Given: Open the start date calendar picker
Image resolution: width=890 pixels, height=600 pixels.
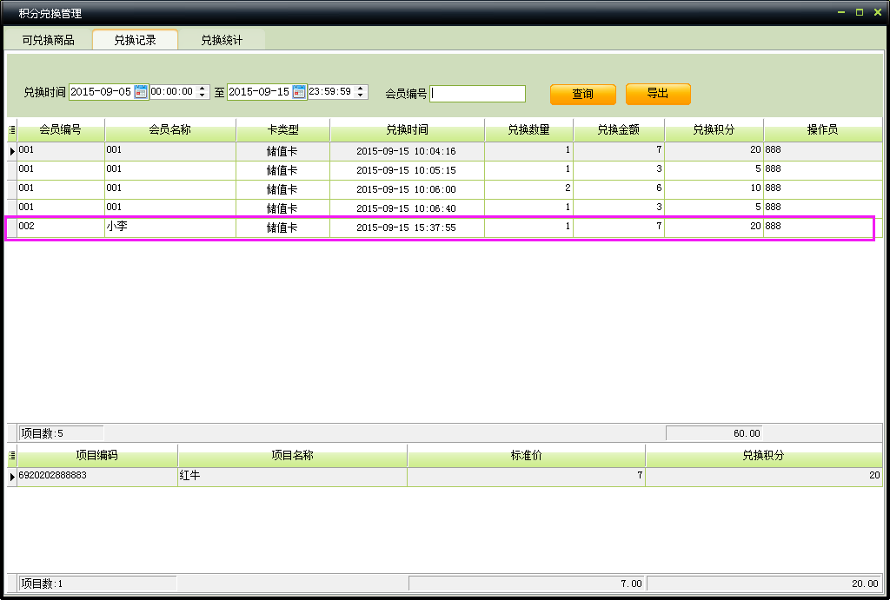Looking at the screenshot, I should point(141,92).
